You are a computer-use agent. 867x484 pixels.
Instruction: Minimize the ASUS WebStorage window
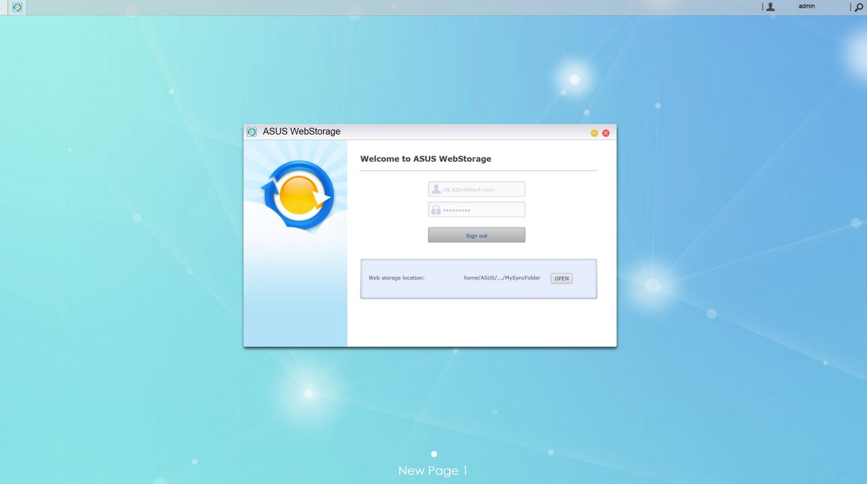tap(594, 133)
